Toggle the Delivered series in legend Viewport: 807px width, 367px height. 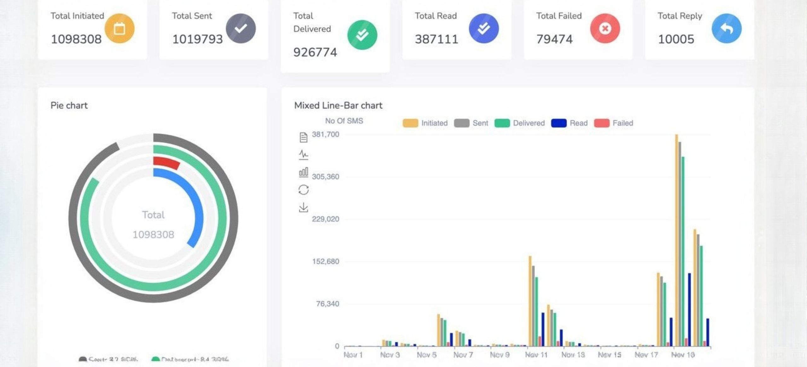coord(520,123)
